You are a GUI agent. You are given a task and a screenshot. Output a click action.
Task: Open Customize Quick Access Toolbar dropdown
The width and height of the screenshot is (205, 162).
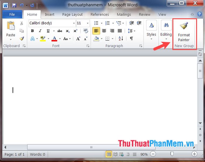(40, 6)
